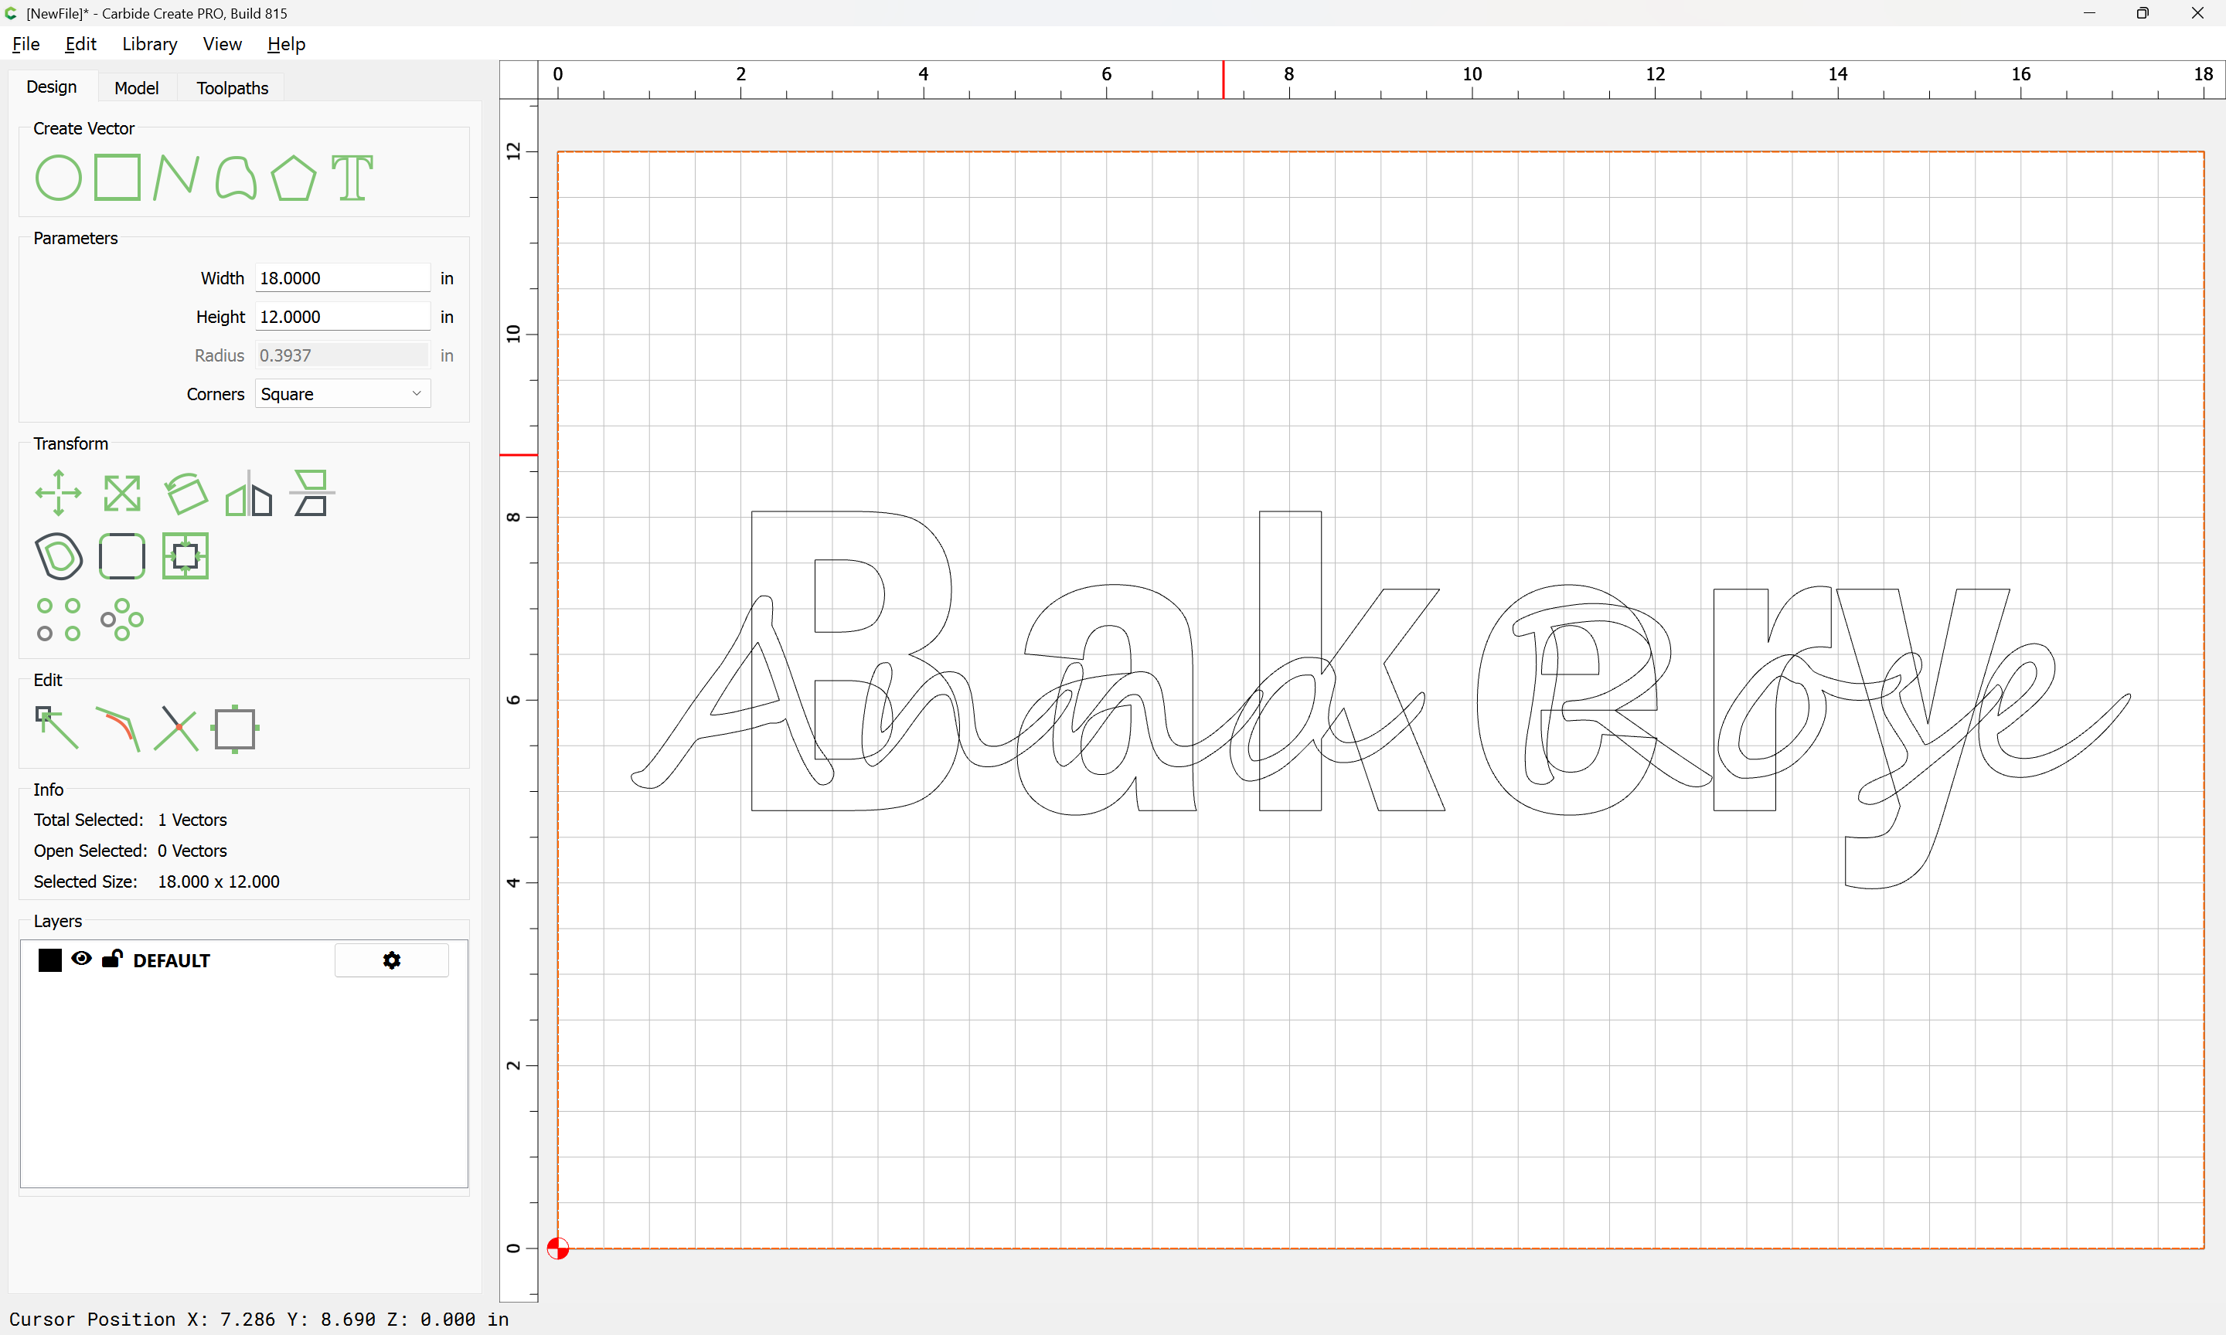Viewport: 2226px width, 1335px height.
Task: Click the Width input field
Action: click(x=343, y=278)
